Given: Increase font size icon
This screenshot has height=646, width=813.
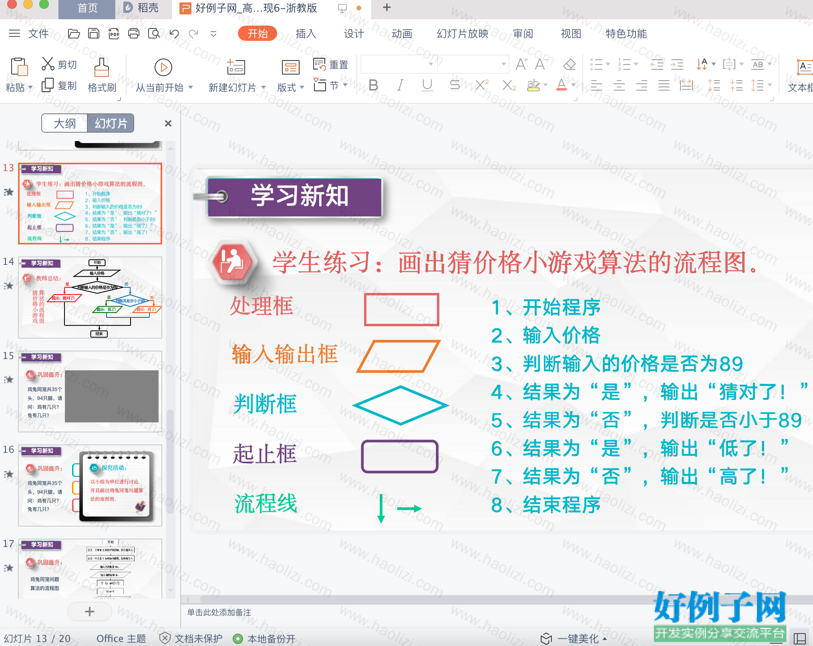Looking at the screenshot, I should click(x=521, y=64).
